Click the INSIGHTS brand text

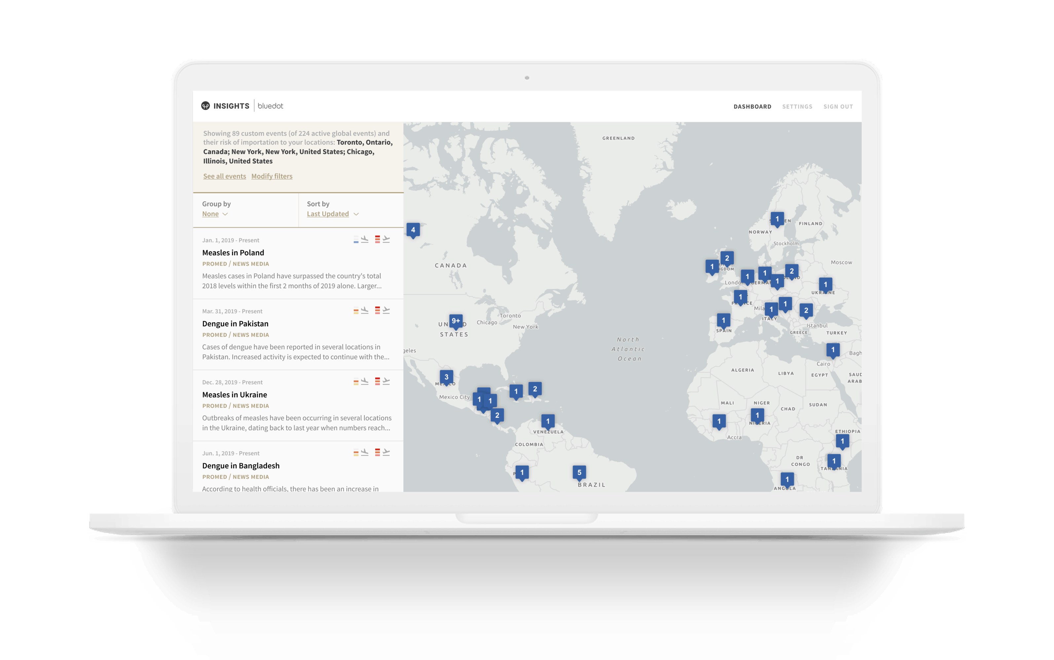click(231, 106)
